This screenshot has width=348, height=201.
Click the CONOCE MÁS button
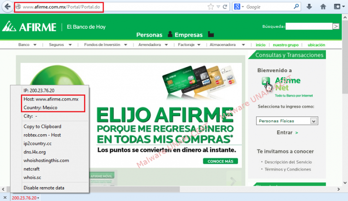221,161
